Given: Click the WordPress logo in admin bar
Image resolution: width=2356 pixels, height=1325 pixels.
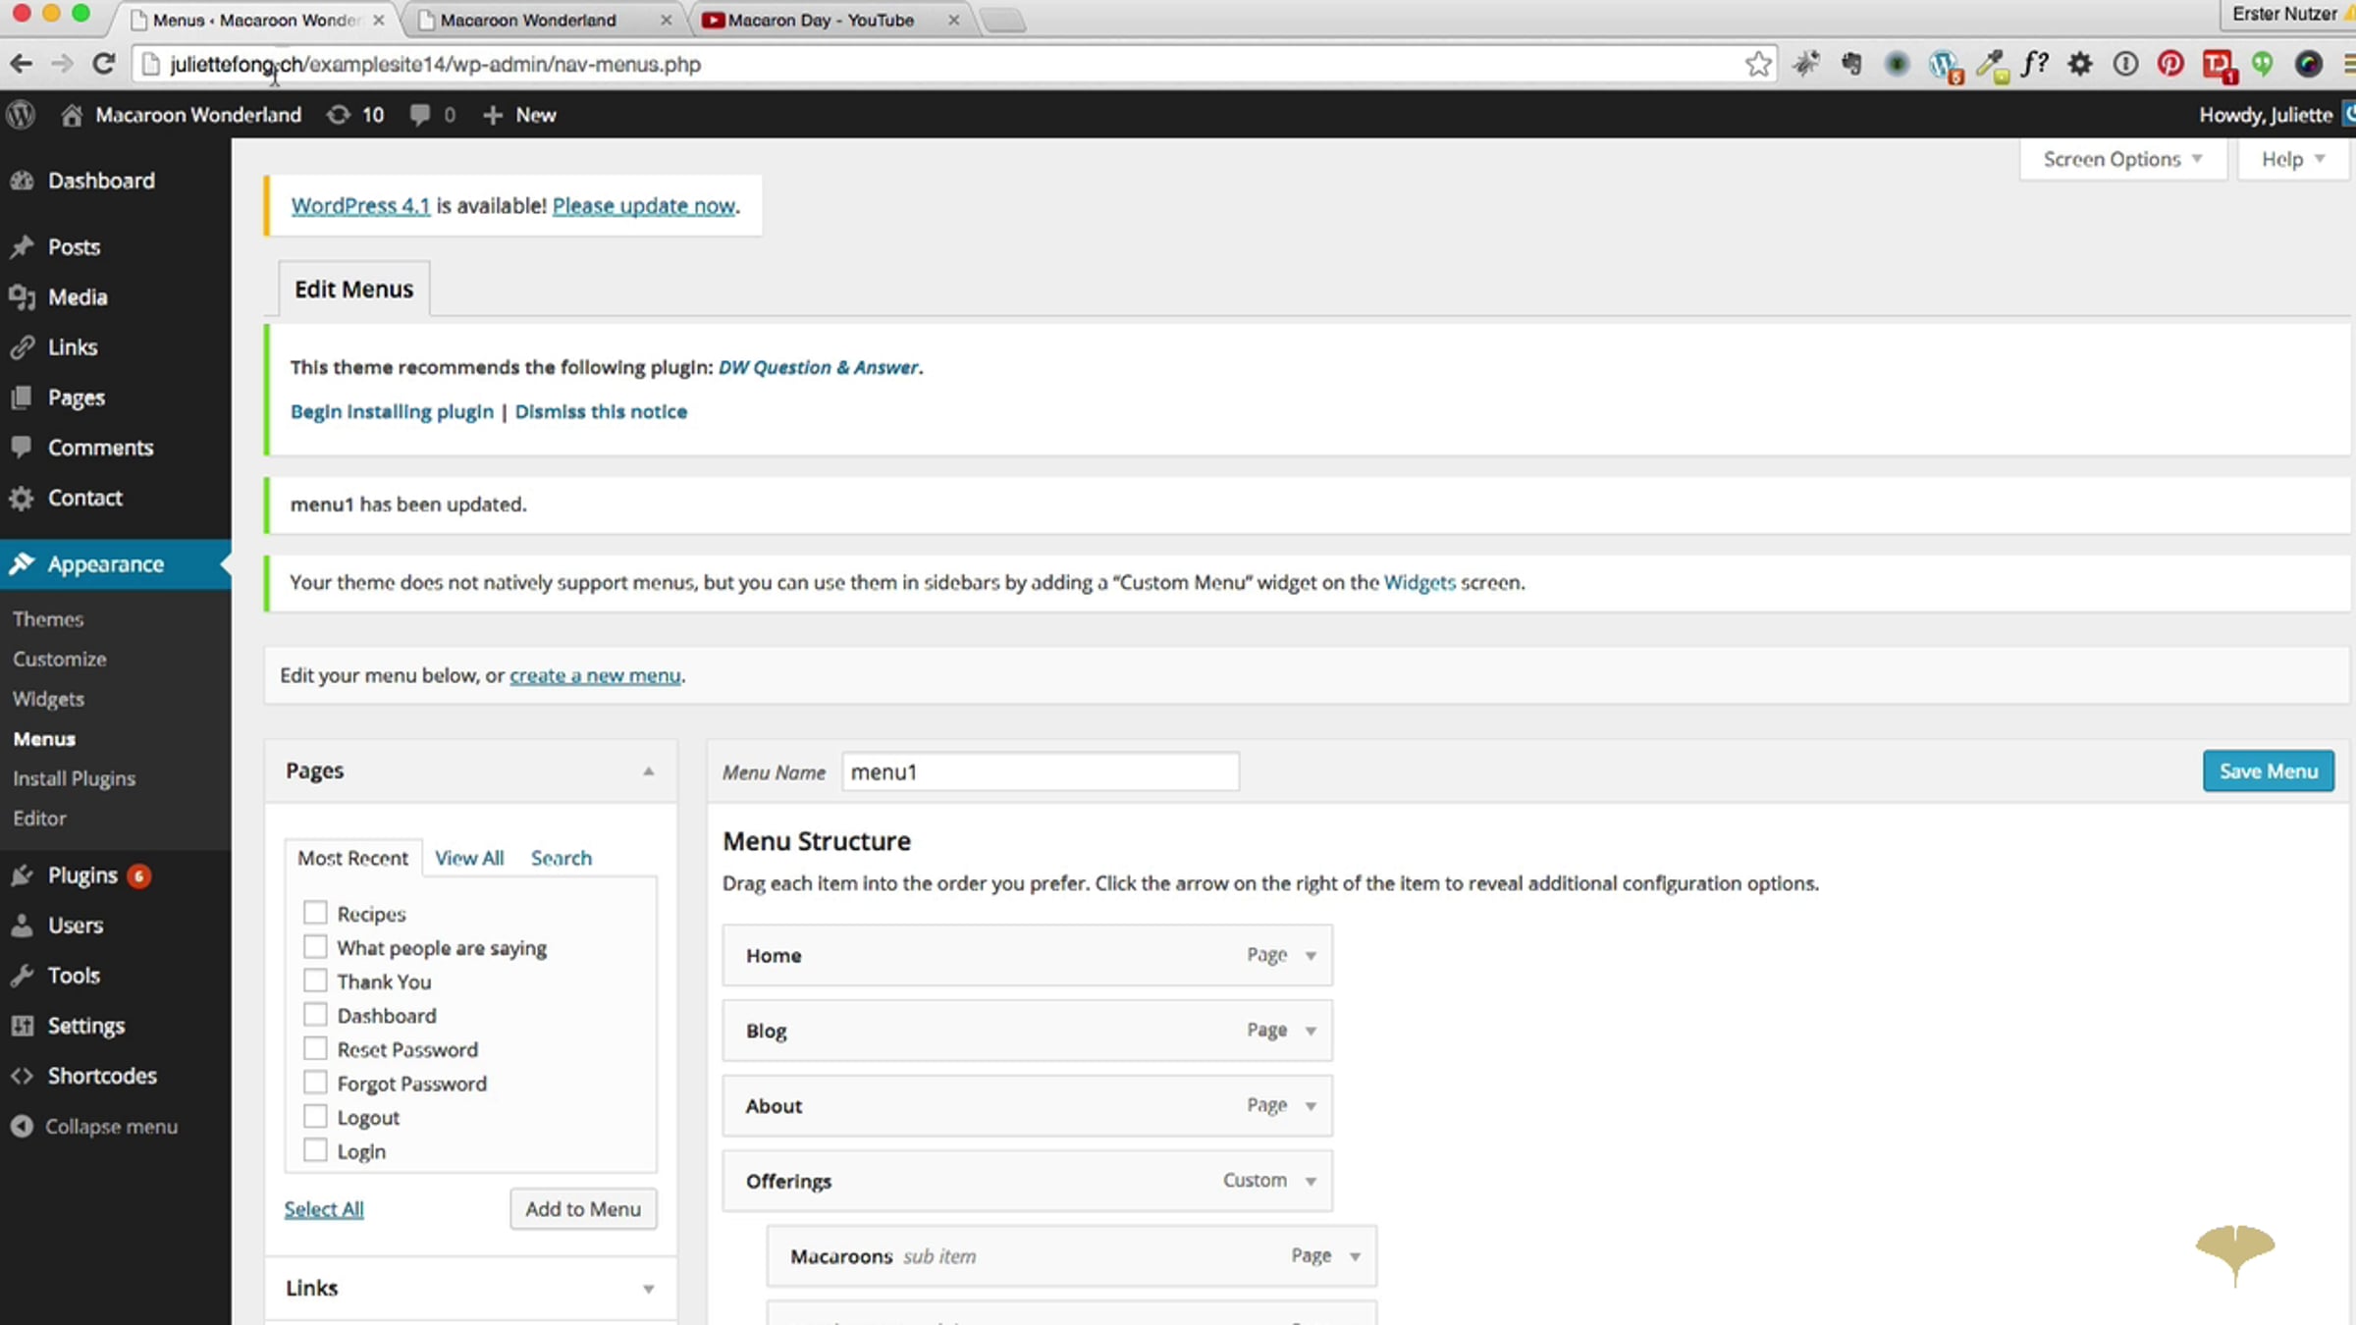Looking at the screenshot, I should (21, 115).
